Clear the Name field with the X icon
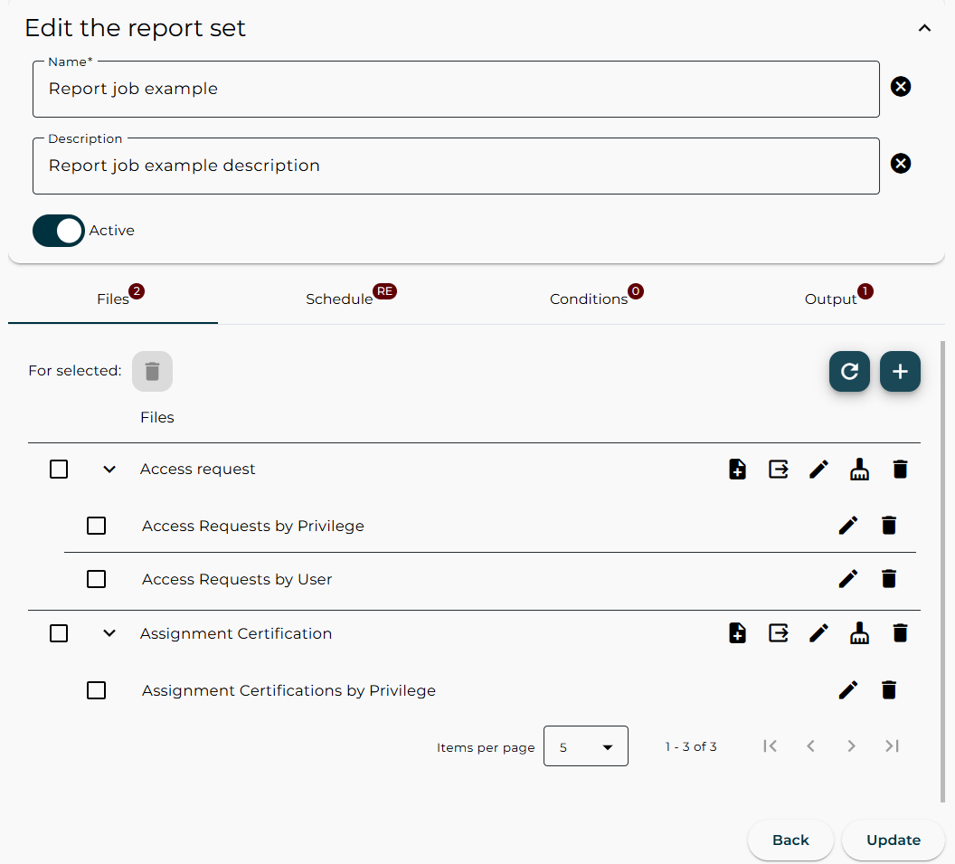The height and width of the screenshot is (864, 955). [901, 86]
